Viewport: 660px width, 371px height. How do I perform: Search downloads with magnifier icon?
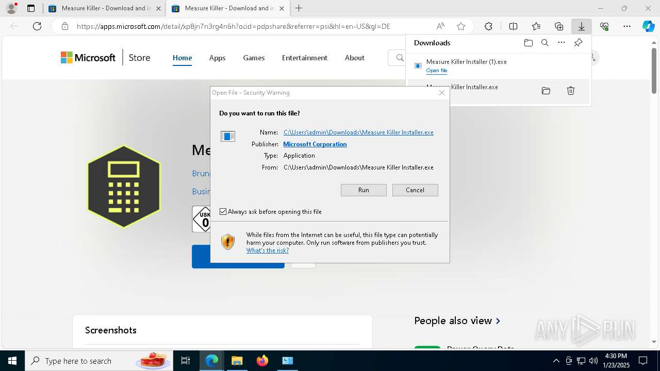pos(544,43)
